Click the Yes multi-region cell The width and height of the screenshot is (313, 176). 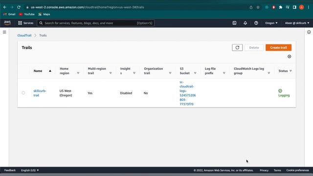90,93
